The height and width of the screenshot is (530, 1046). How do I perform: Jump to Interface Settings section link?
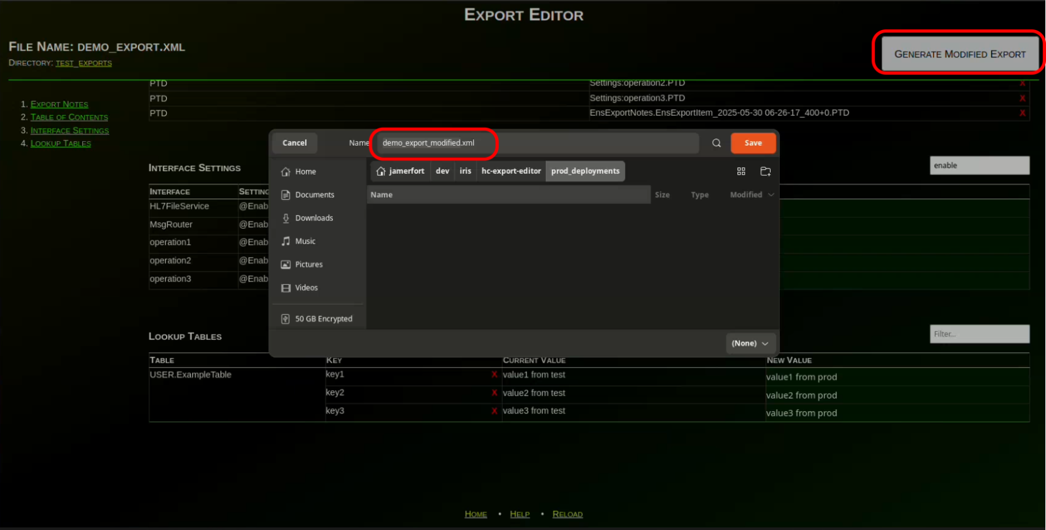pos(69,131)
